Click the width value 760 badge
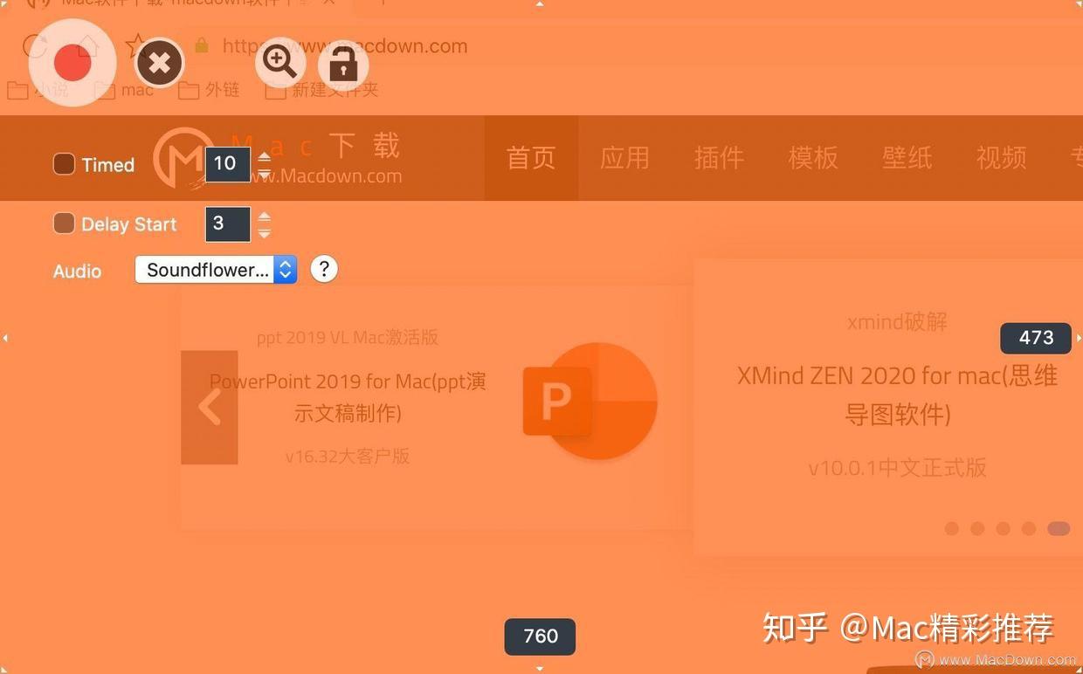The image size is (1083, 674). (540, 636)
